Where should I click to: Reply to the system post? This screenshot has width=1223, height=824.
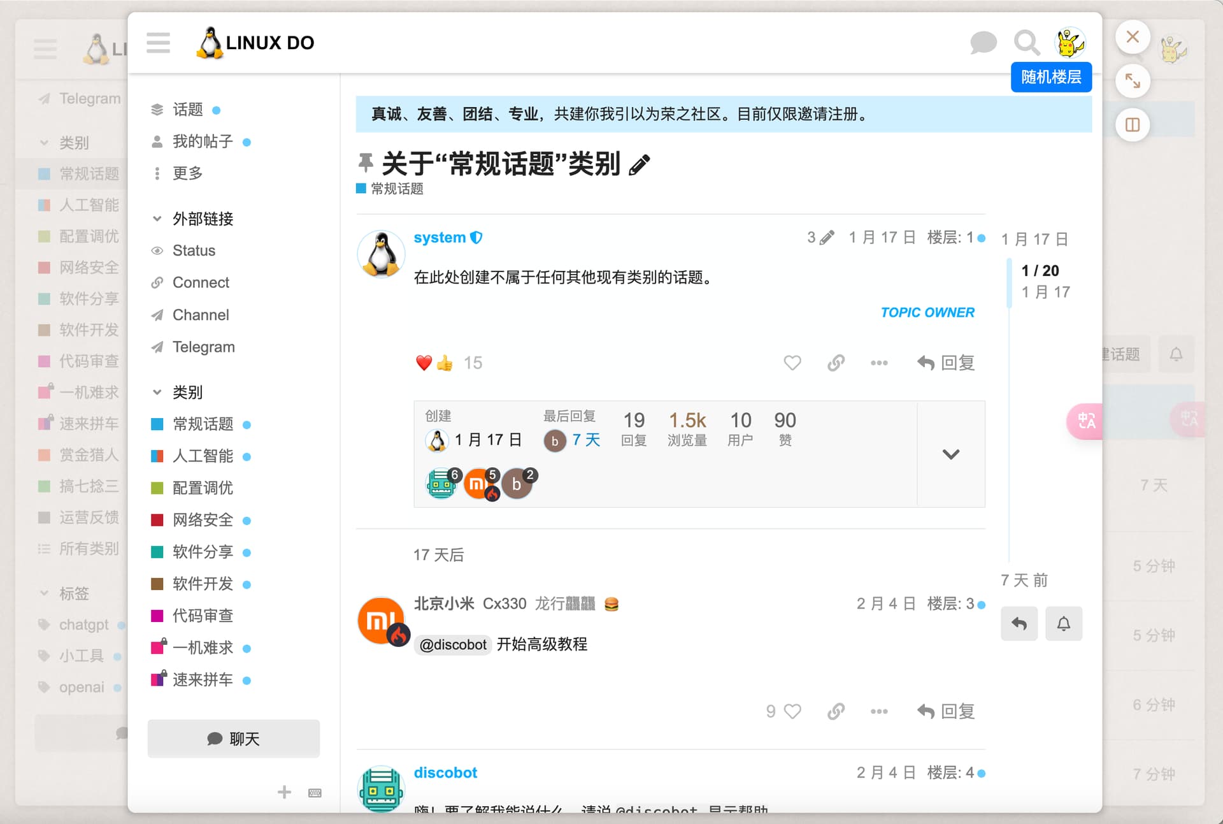(946, 363)
